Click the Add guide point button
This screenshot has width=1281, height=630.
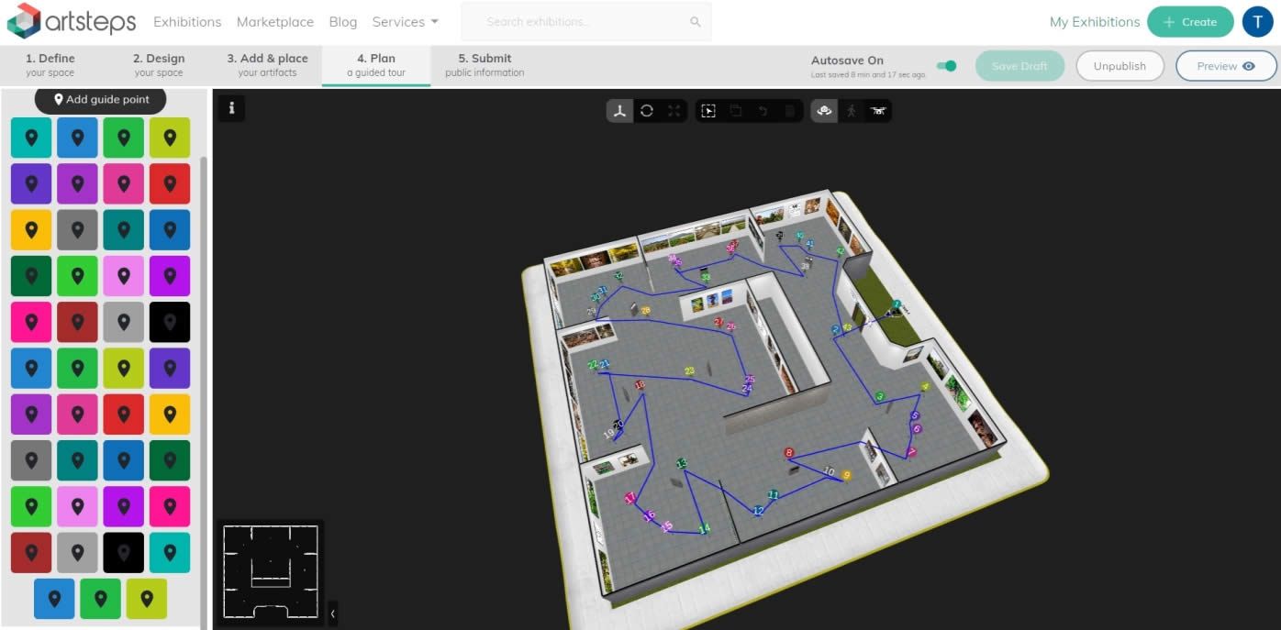100,99
